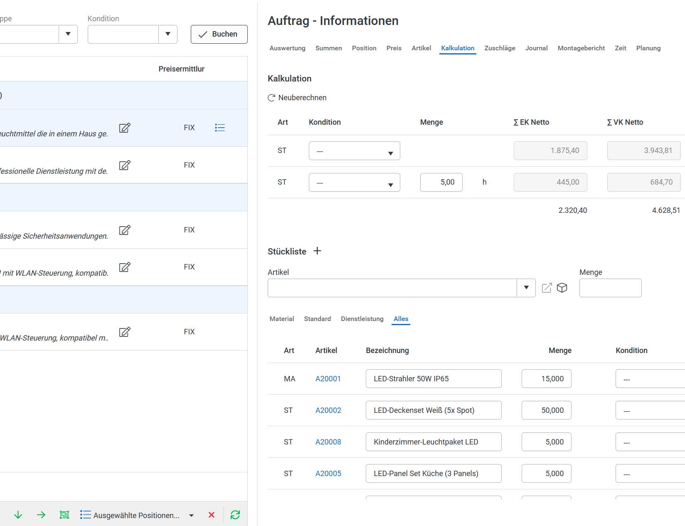The width and height of the screenshot is (685, 526).
Task: Click the red X delete icon
Action: [212, 515]
